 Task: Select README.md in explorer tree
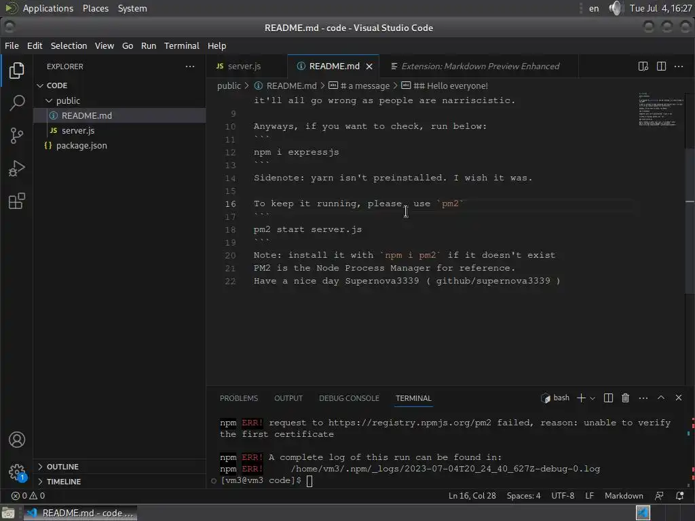pos(119,115)
